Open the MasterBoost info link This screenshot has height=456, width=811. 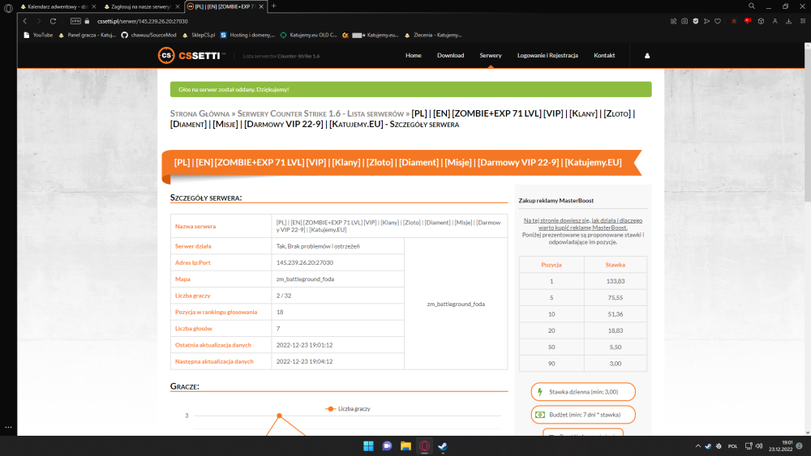(x=583, y=224)
